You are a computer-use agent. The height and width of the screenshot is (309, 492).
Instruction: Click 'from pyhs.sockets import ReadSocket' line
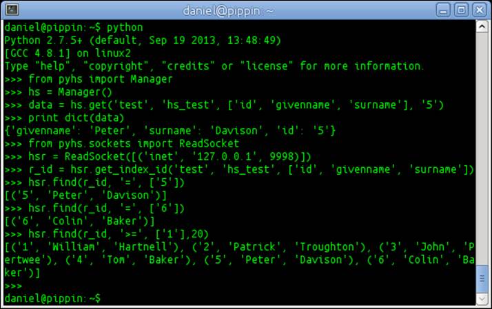(122, 144)
